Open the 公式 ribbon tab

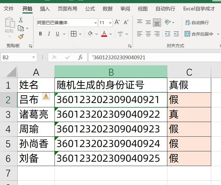(90, 9)
